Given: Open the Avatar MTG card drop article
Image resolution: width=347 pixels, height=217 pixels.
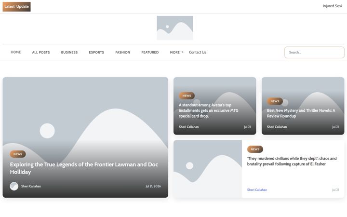Looking at the screenshot, I should coord(209,110).
